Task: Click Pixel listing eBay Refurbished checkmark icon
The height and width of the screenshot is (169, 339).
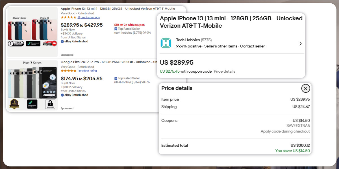Action: pyautogui.click(x=62, y=95)
